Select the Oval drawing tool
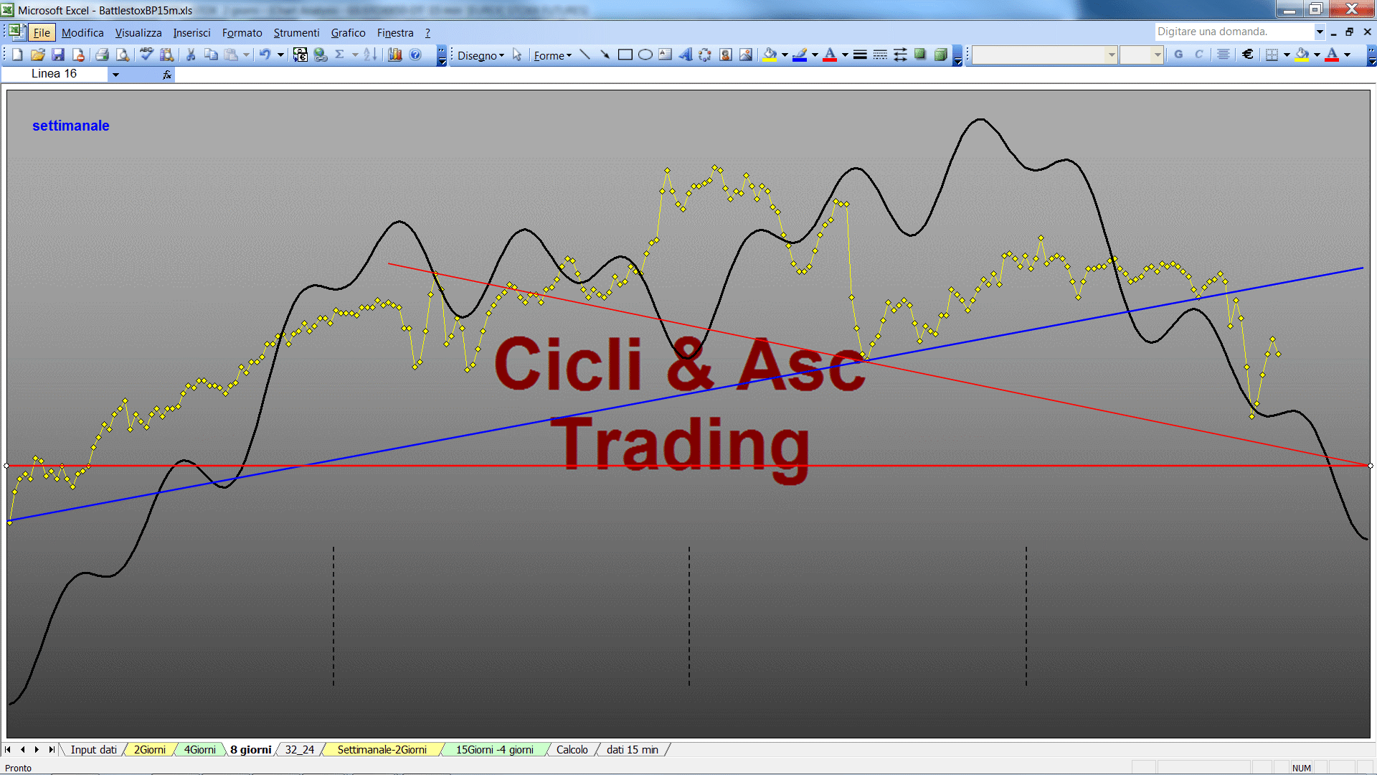 645,55
